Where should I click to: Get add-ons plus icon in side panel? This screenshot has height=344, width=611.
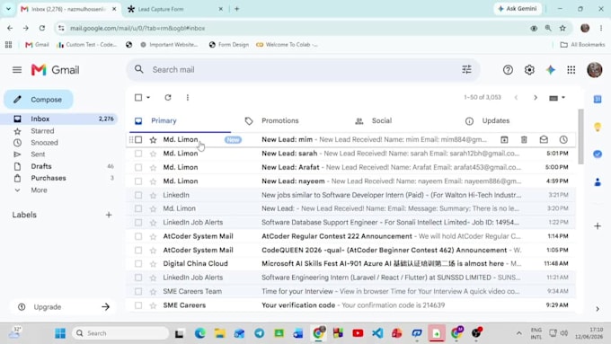tap(598, 226)
